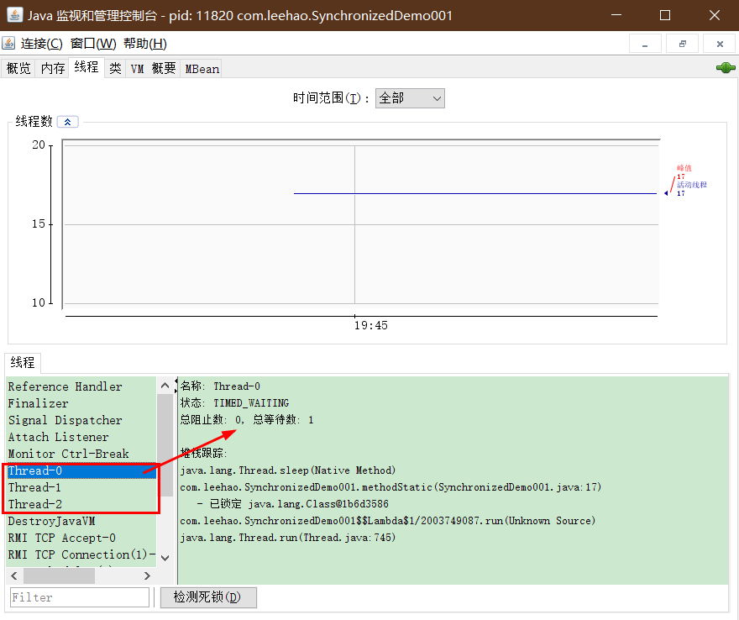Click the green connection status icon

pyautogui.click(x=726, y=68)
